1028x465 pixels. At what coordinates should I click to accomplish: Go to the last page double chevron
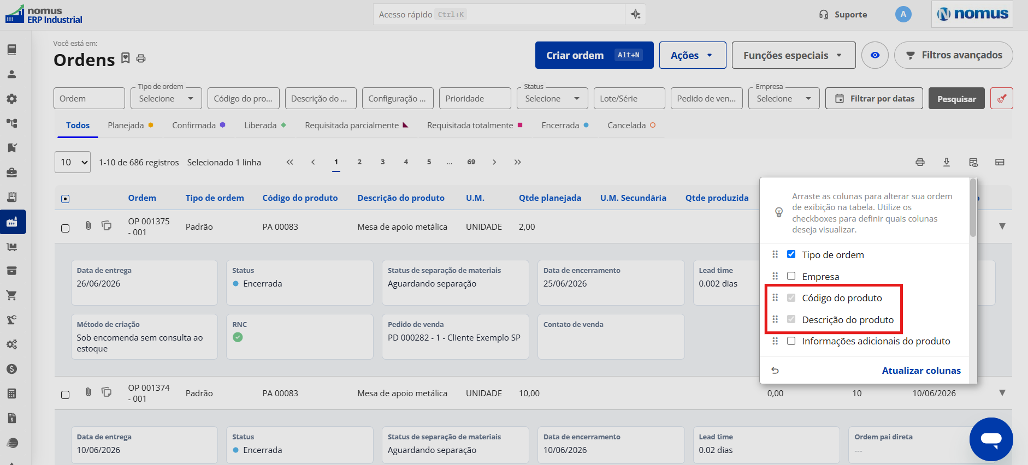518,162
